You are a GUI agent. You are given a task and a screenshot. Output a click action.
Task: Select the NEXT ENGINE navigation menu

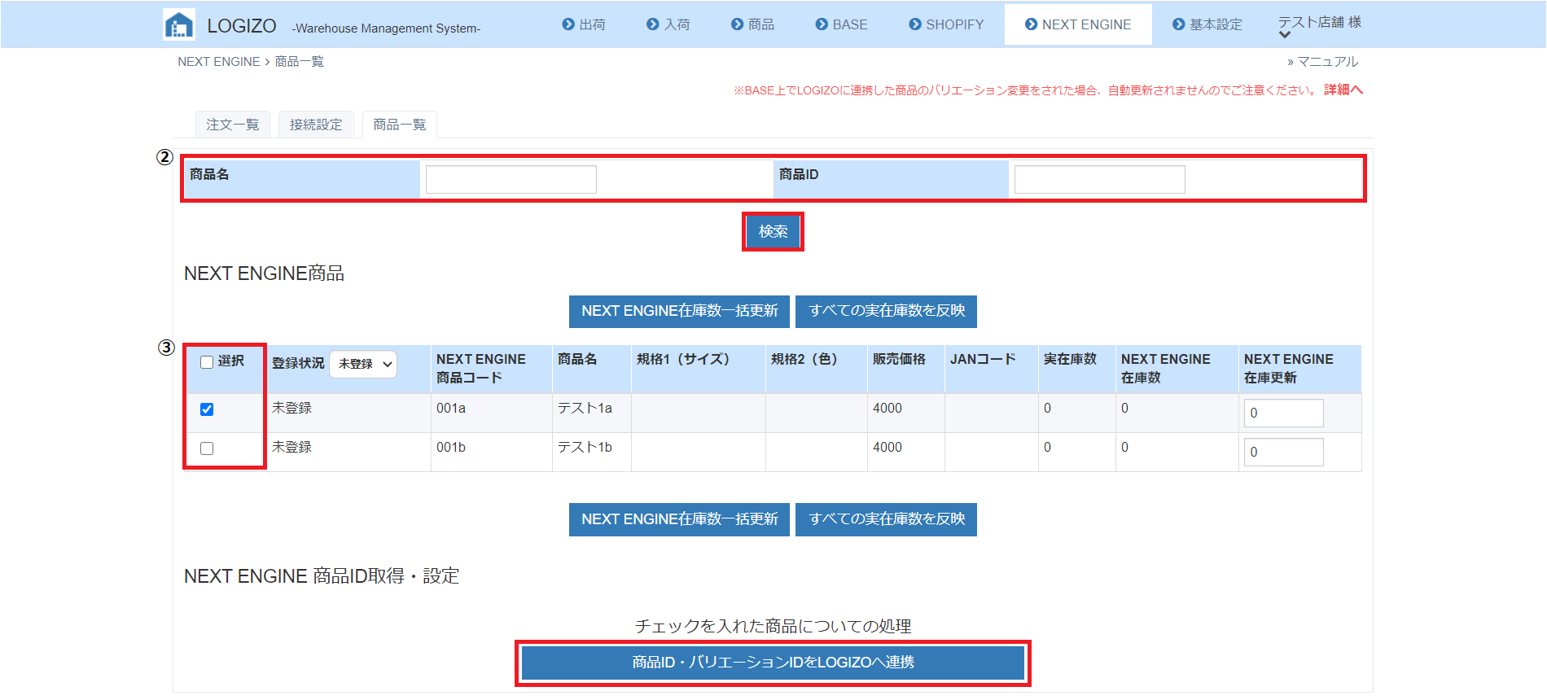1078,24
